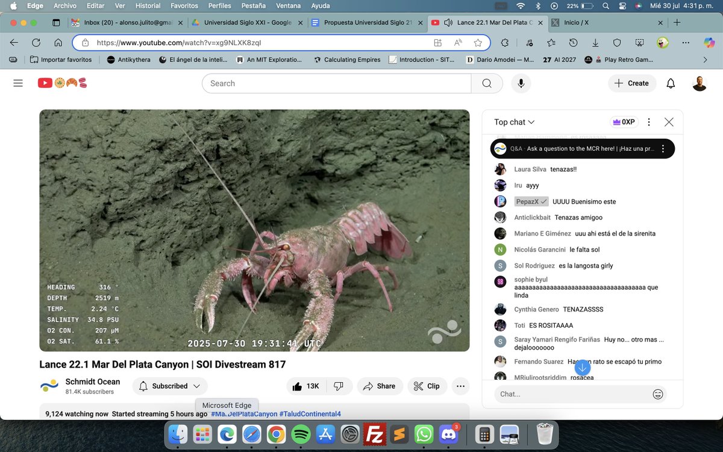Open YouTube notifications bell
723x452 pixels.
[671, 83]
